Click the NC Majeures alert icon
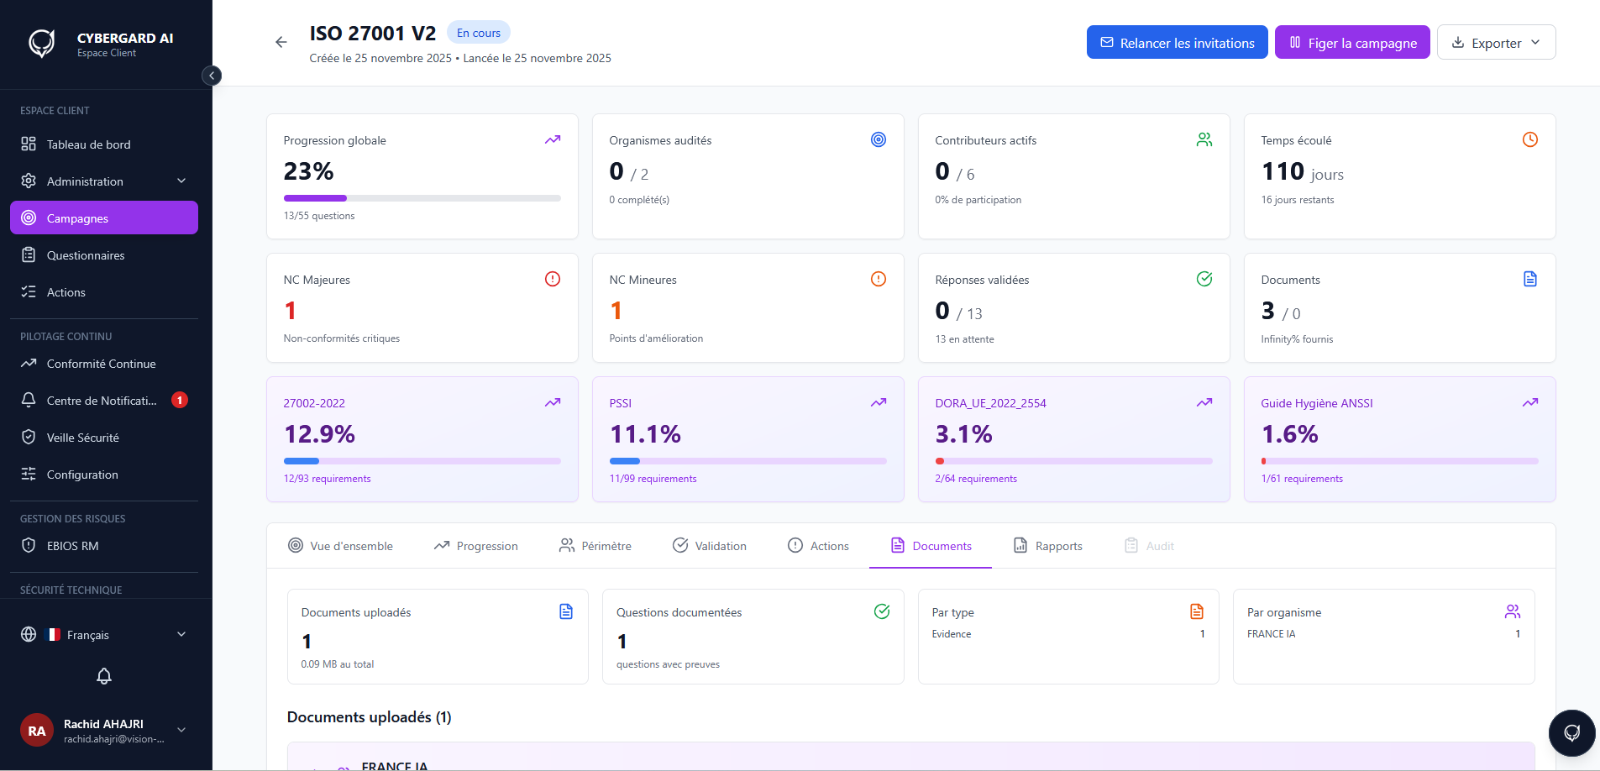Image resolution: width=1600 pixels, height=771 pixels. [553, 279]
